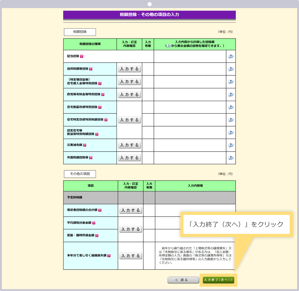Click the help icon next to 外国税額控除等
The width and height of the screenshot is (299, 291).
pos(91,158)
